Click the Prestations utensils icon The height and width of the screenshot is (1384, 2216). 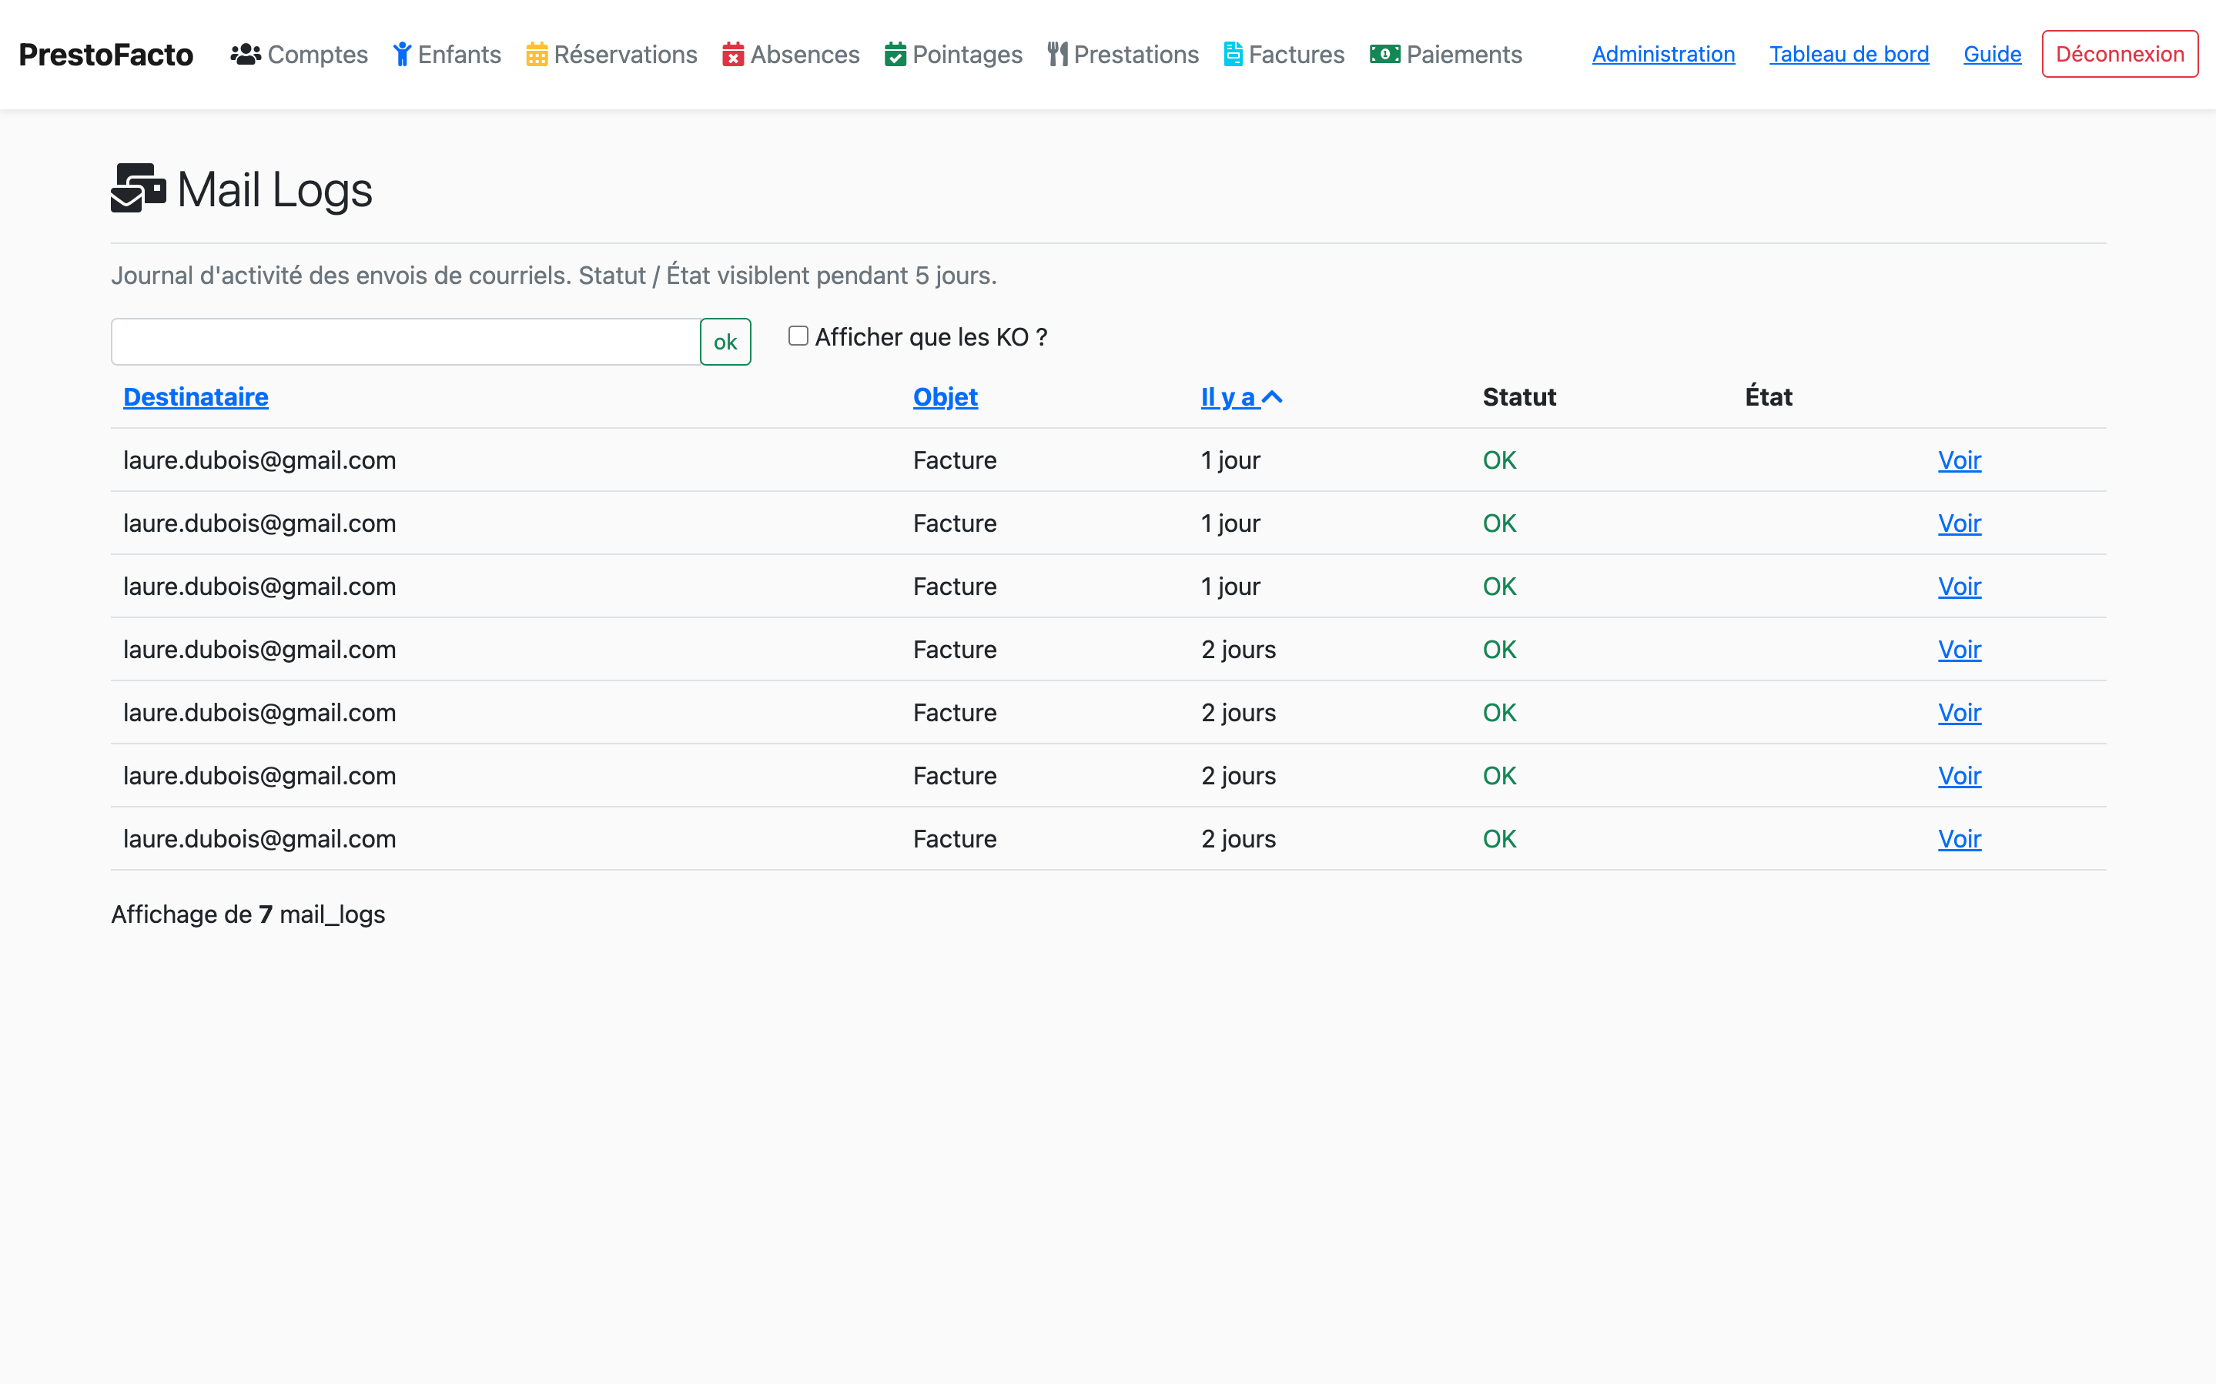tap(1057, 55)
